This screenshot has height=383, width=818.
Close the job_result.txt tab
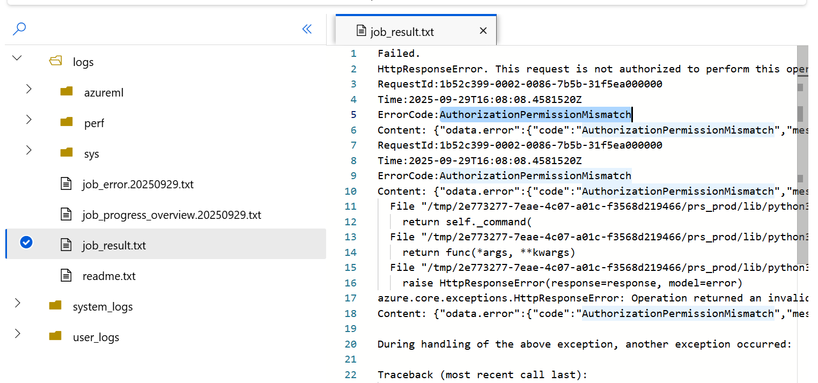(483, 31)
